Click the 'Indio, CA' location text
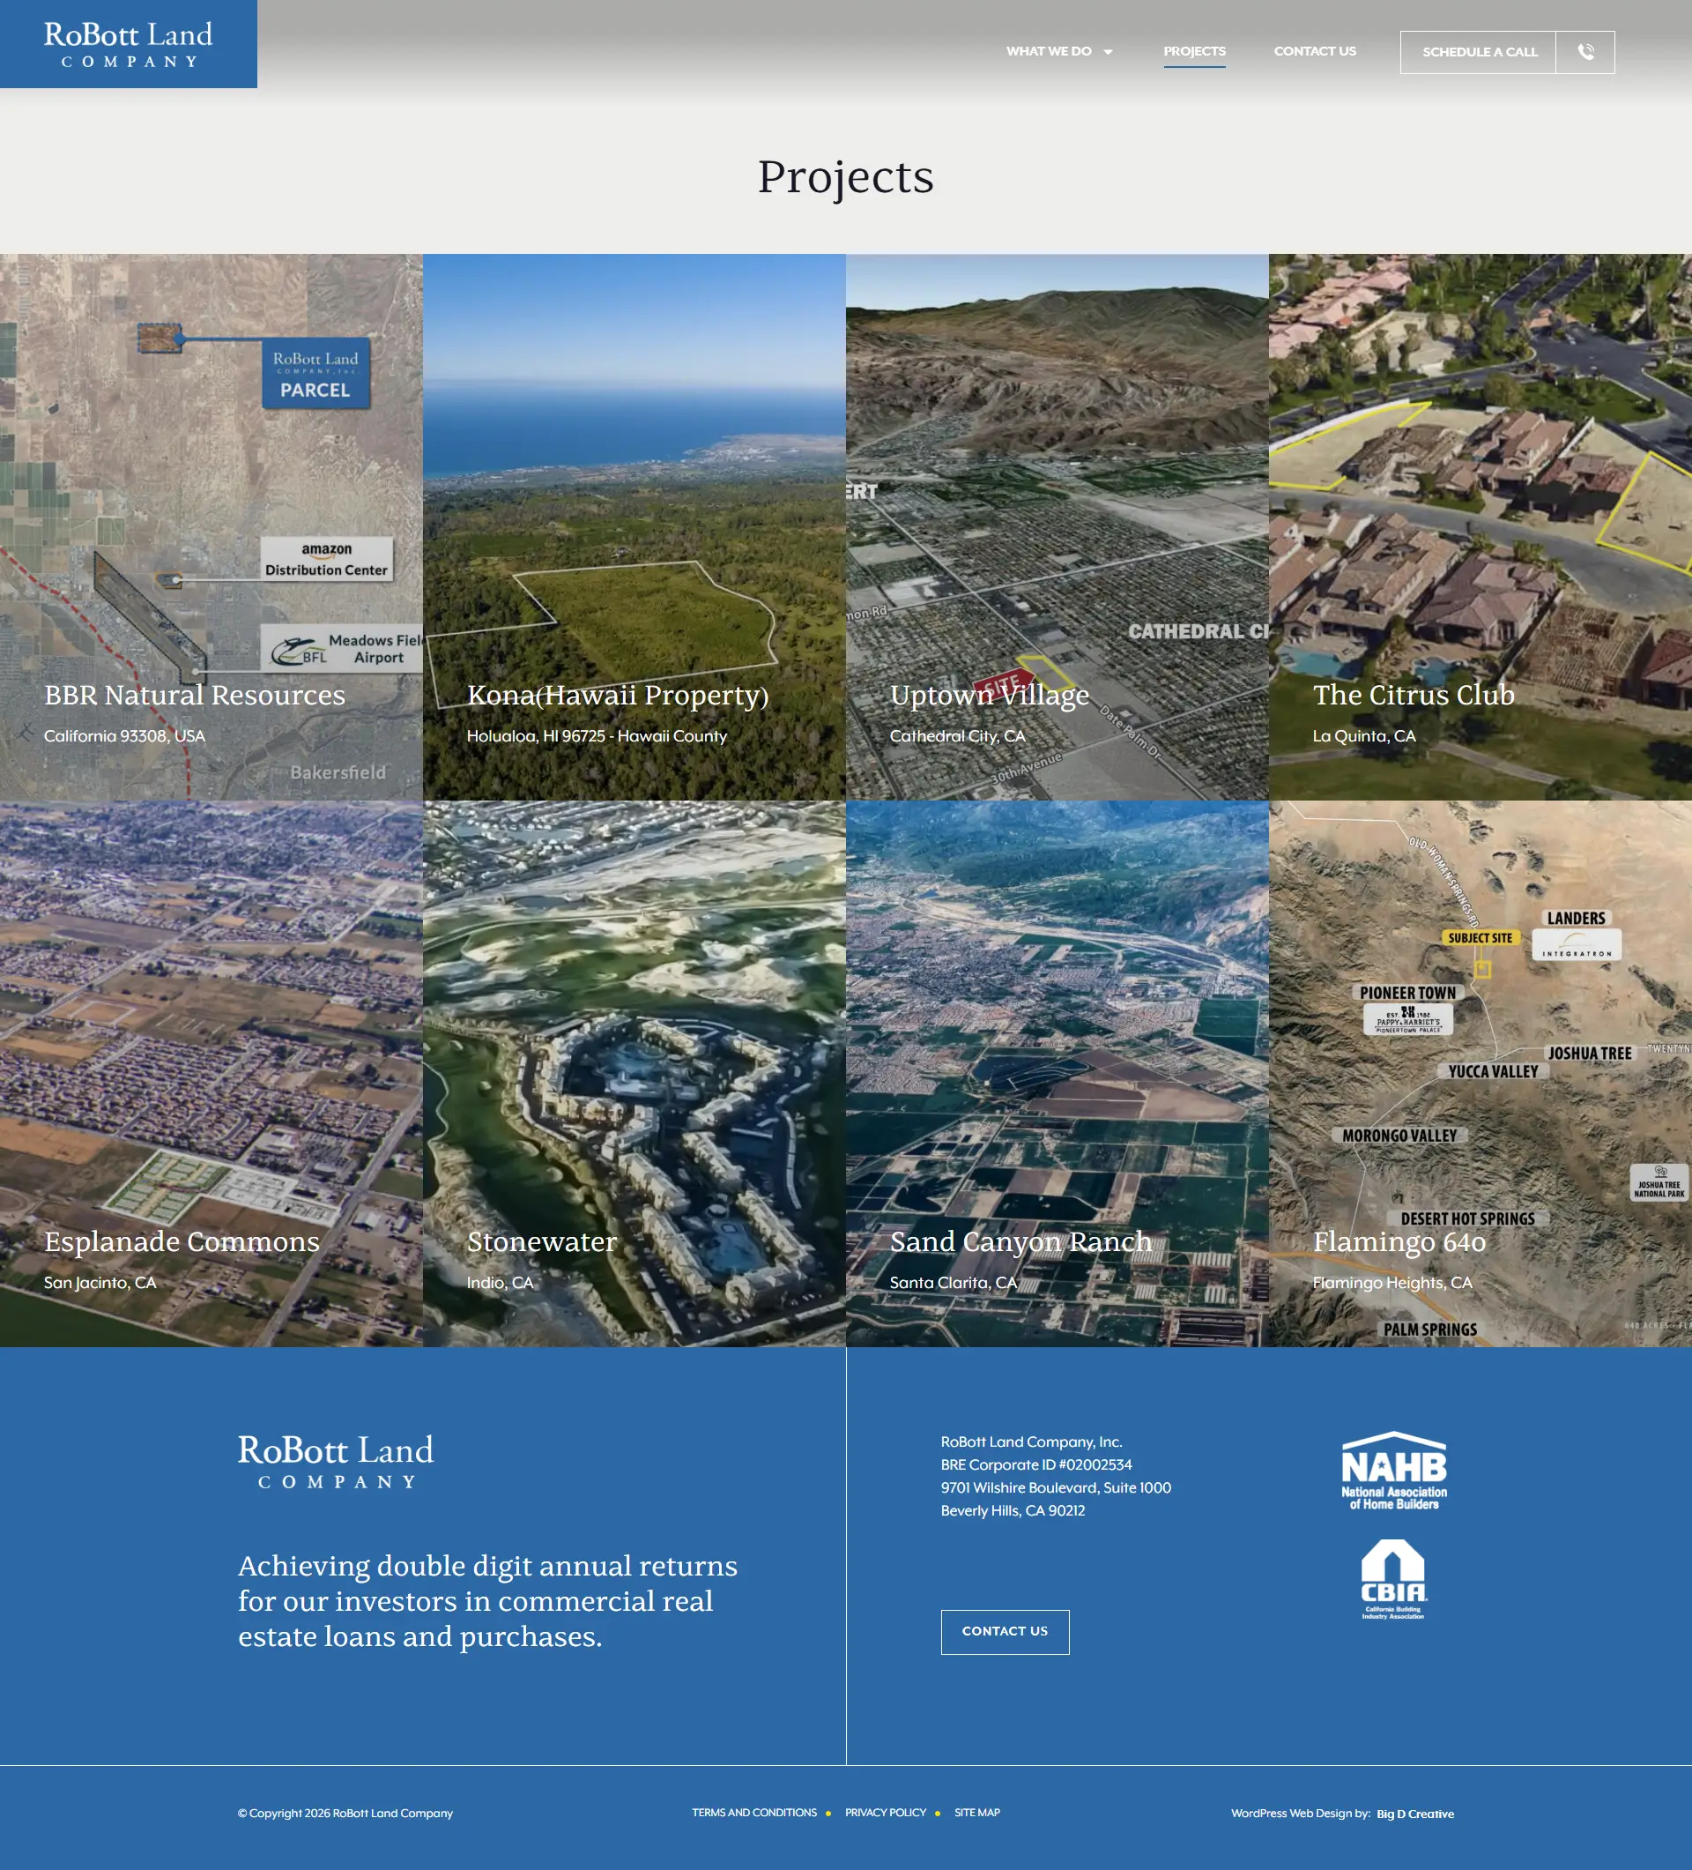Image resolution: width=1692 pixels, height=1870 pixels. [500, 1282]
